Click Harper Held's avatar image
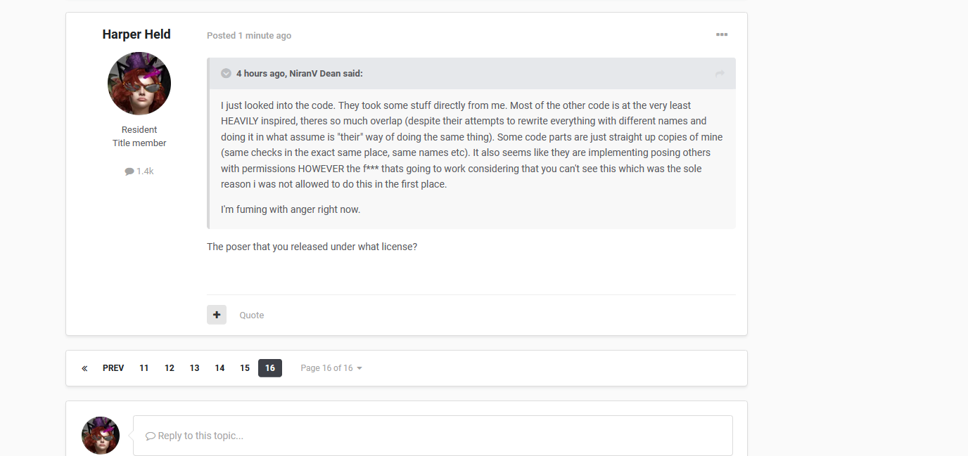This screenshot has height=456, width=968. tap(139, 84)
